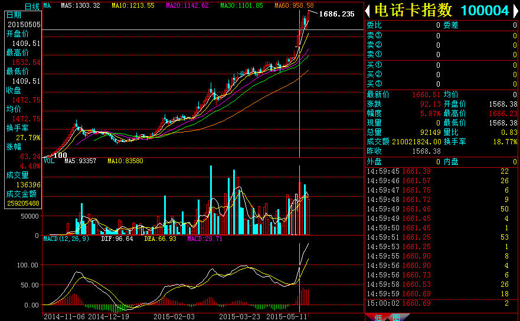Select the 14:59:45 tick row
This screenshot has height=321, width=520.
(441, 171)
